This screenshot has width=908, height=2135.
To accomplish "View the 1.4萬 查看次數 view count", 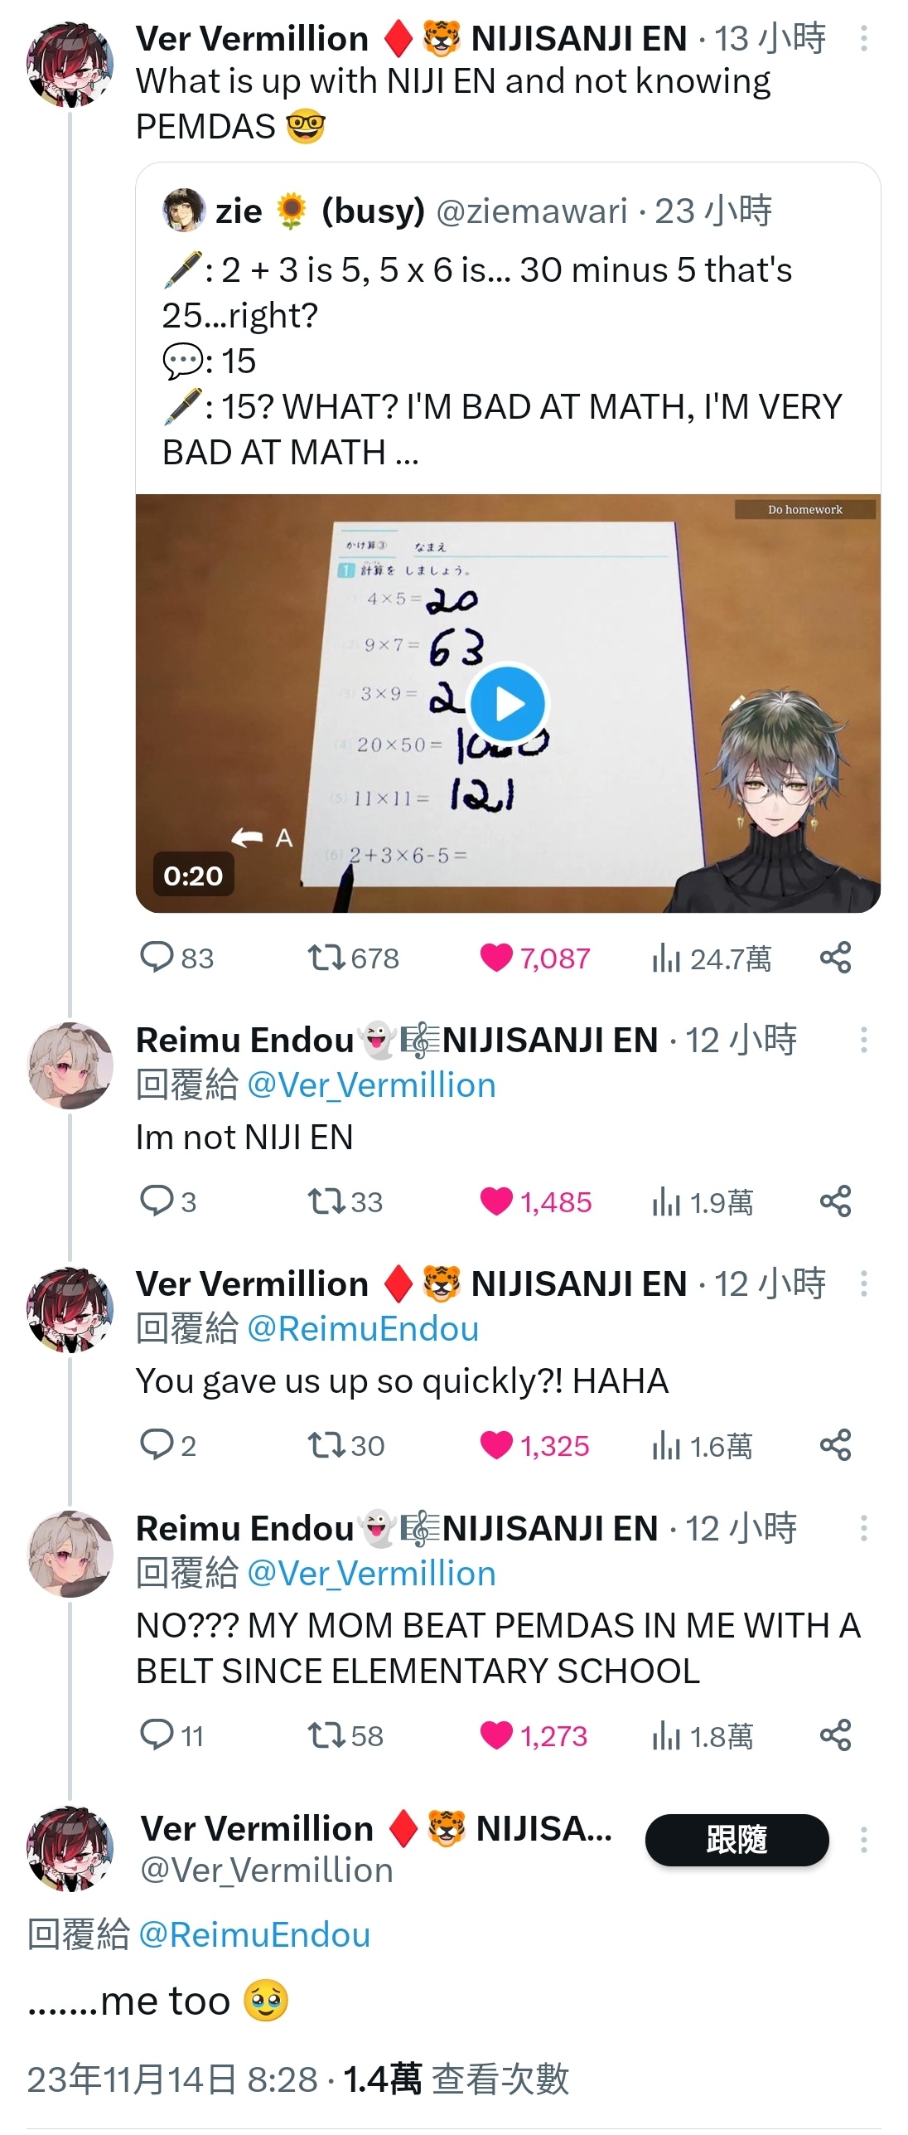I will point(456,2079).
